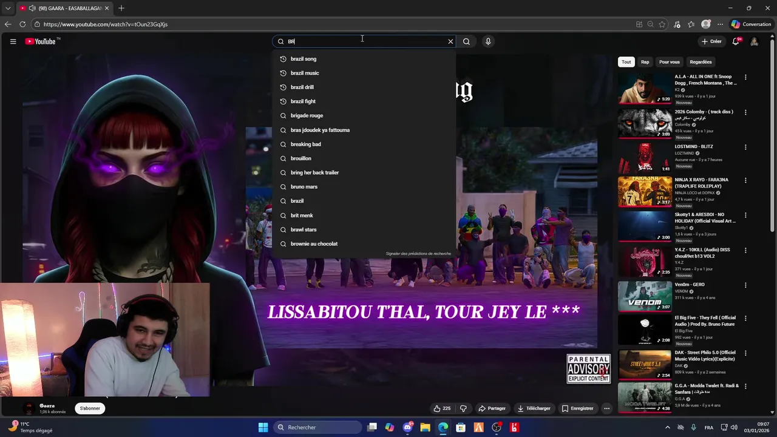Open 'Ven0m - GERO' video thumbnail
This screenshot has height=437, width=777.
point(645,296)
